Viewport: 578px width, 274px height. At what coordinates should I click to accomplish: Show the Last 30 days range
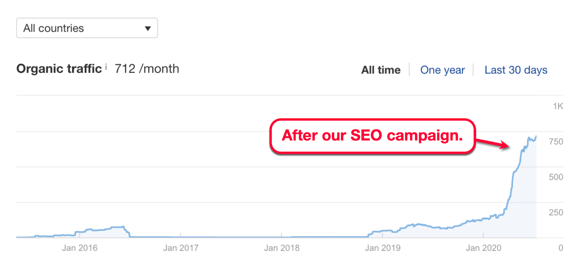coord(516,70)
